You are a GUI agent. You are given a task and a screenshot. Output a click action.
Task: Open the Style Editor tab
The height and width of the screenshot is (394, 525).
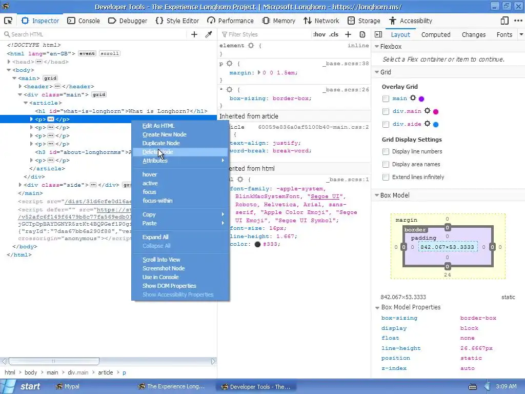point(177,21)
